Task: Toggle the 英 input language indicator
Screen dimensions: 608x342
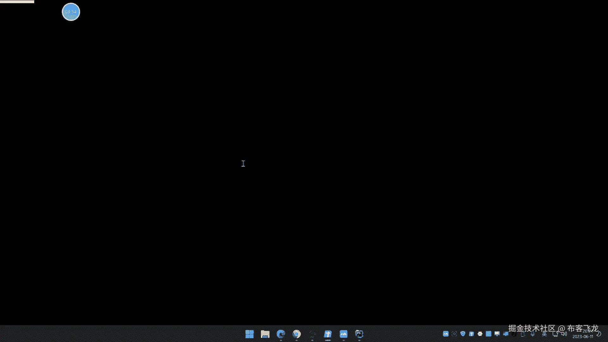Action: [544, 334]
